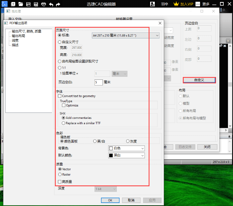Select the 自定义尺寸 radio button
Screen dimensions: 233x206
click(60, 42)
